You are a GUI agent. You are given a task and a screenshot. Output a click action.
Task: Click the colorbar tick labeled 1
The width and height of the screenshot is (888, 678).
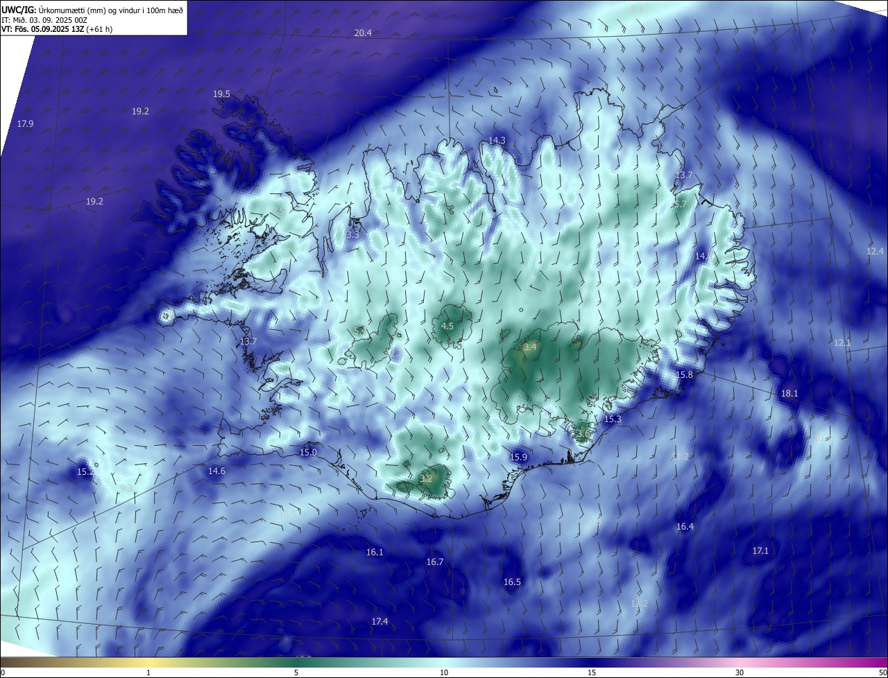click(x=148, y=673)
